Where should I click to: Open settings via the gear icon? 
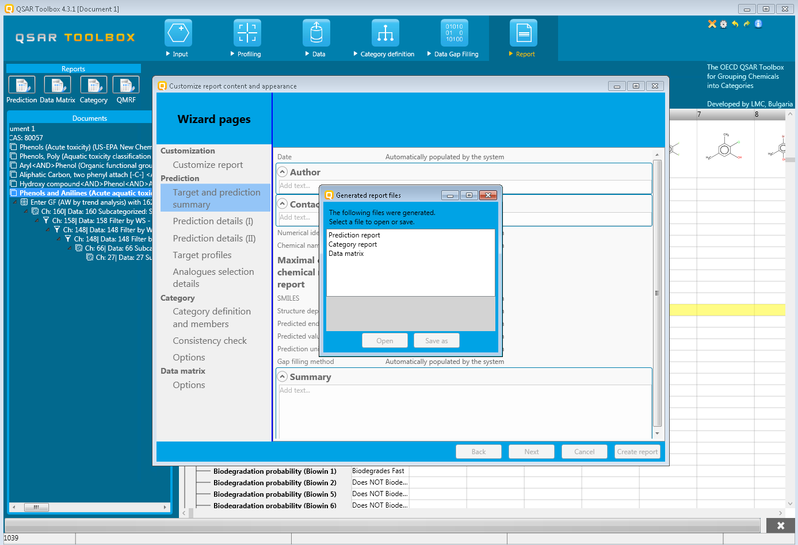[723, 24]
